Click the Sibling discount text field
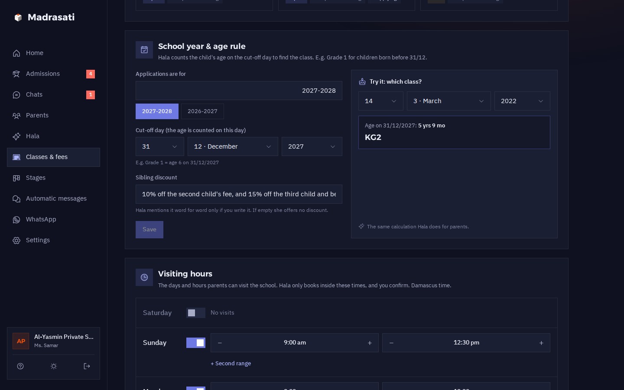 point(239,194)
